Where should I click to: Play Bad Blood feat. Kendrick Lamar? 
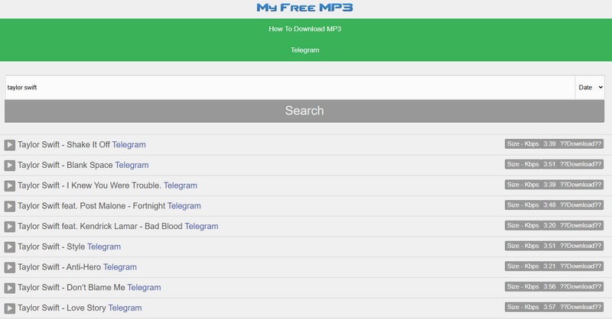(10, 227)
